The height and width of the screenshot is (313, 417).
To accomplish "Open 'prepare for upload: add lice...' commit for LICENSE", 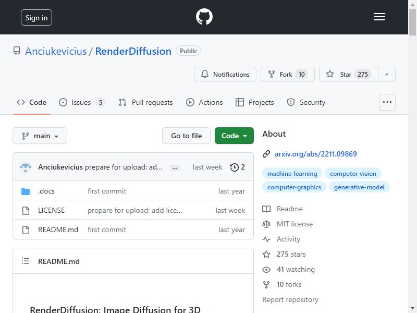I will pos(135,210).
